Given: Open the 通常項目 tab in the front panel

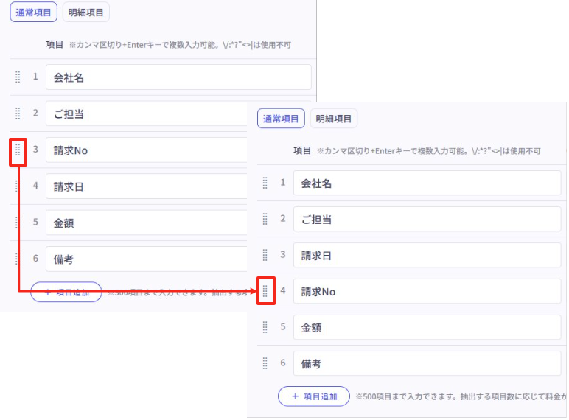Looking at the screenshot, I should pyautogui.click(x=281, y=119).
